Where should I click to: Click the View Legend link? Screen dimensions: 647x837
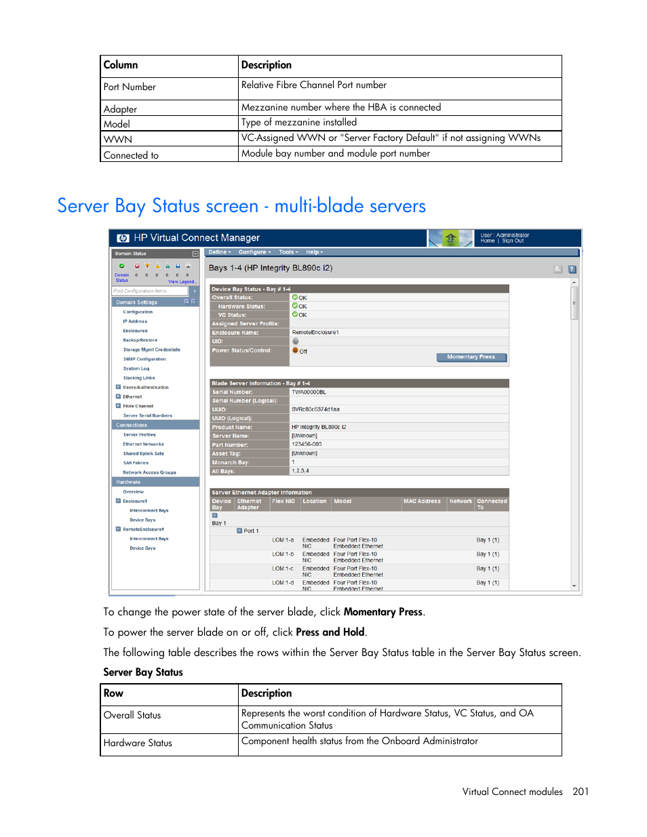182,282
